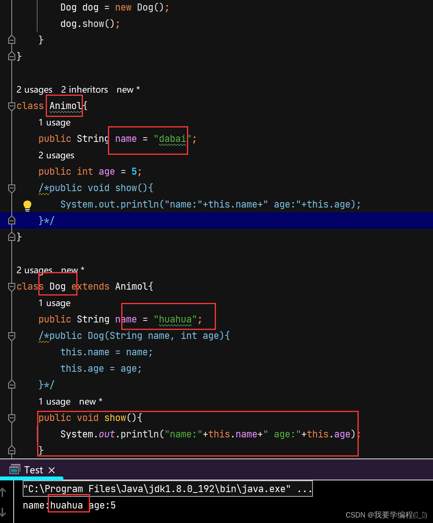Image resolution: width=433 pixels, height=523 pixels.
Task: Click the 'this.age = age;' commented line
Action: coord(101,369)
